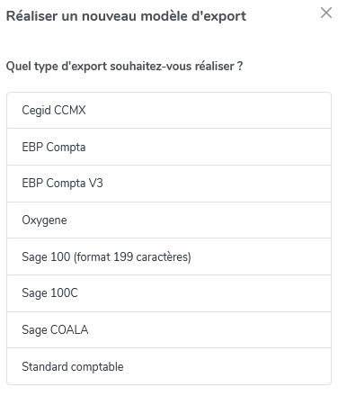This screenshot has height=405, width=338.
Task: Click the row labeled Sage COALA
Action: (x=169, y=330)
